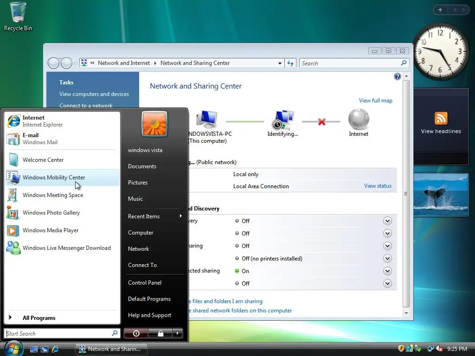Expand the third Off setting chevron
Viewport: 475px width, 356px height.
[x=387, y=246]
